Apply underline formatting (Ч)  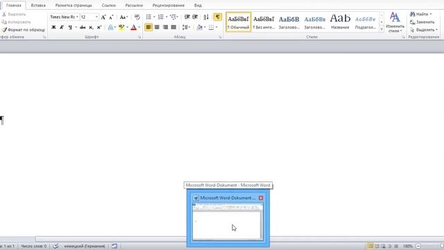coord(70,27)
